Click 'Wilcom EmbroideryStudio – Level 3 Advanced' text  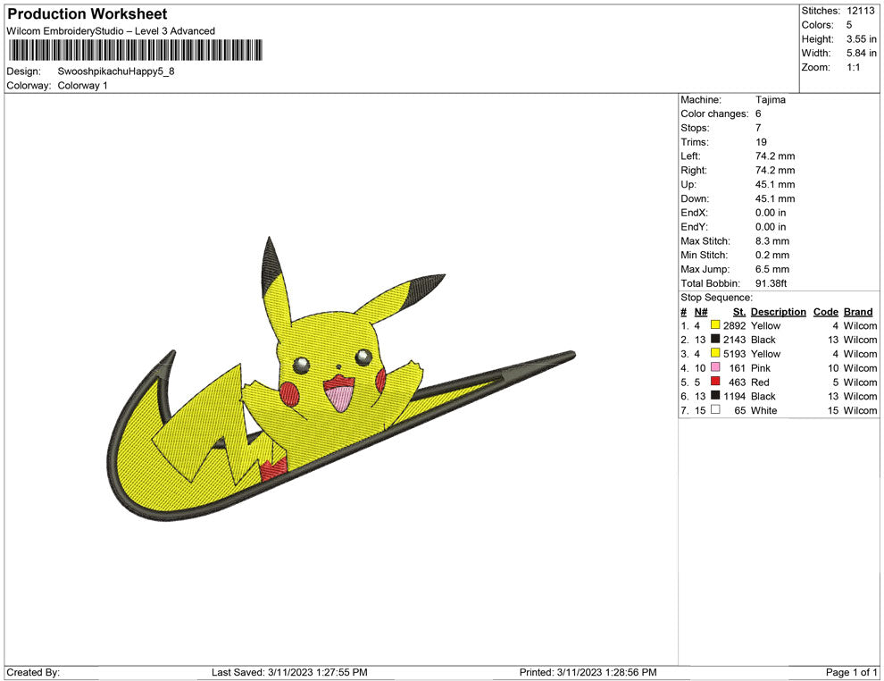point(111,31)
